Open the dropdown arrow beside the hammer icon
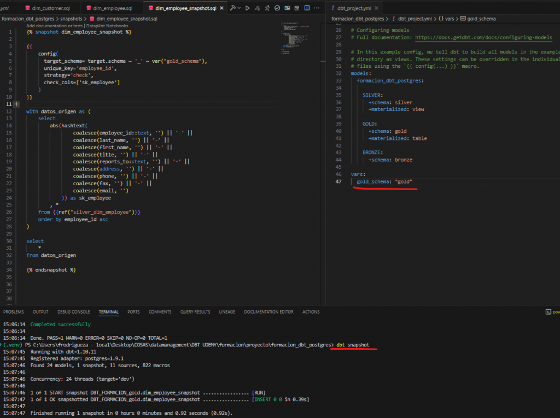The width and height of the screenshot is (560, 418). point(240,8)
